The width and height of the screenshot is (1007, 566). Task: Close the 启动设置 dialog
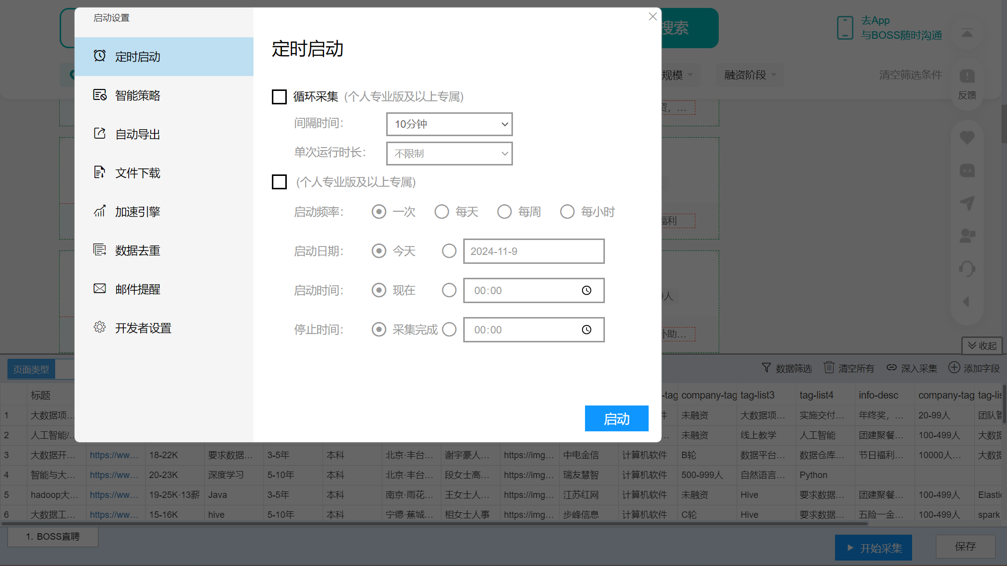653,17
